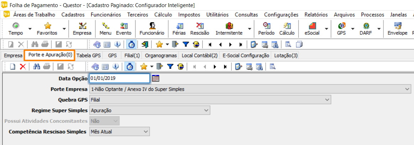Viewport: 414px width, 145px height.
Task: Go to the previous record in the upper toolbar
Action: [220, 44]
